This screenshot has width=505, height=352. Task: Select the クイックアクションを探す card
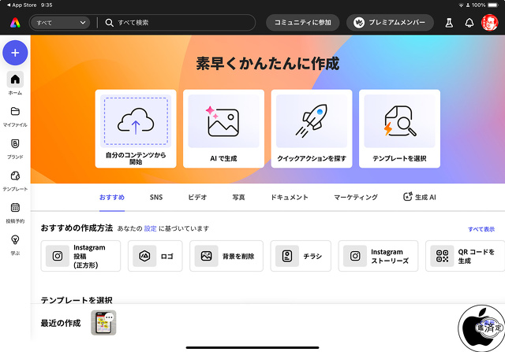[312, 128]
